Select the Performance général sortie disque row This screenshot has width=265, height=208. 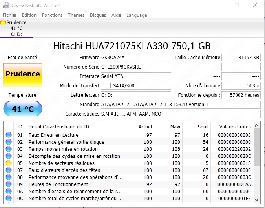click(128, 142)
